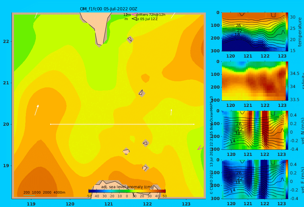The image size is (304, 207).
Task: Click the 123 longitude tick under the main map
Action: (x=186, y=204)
